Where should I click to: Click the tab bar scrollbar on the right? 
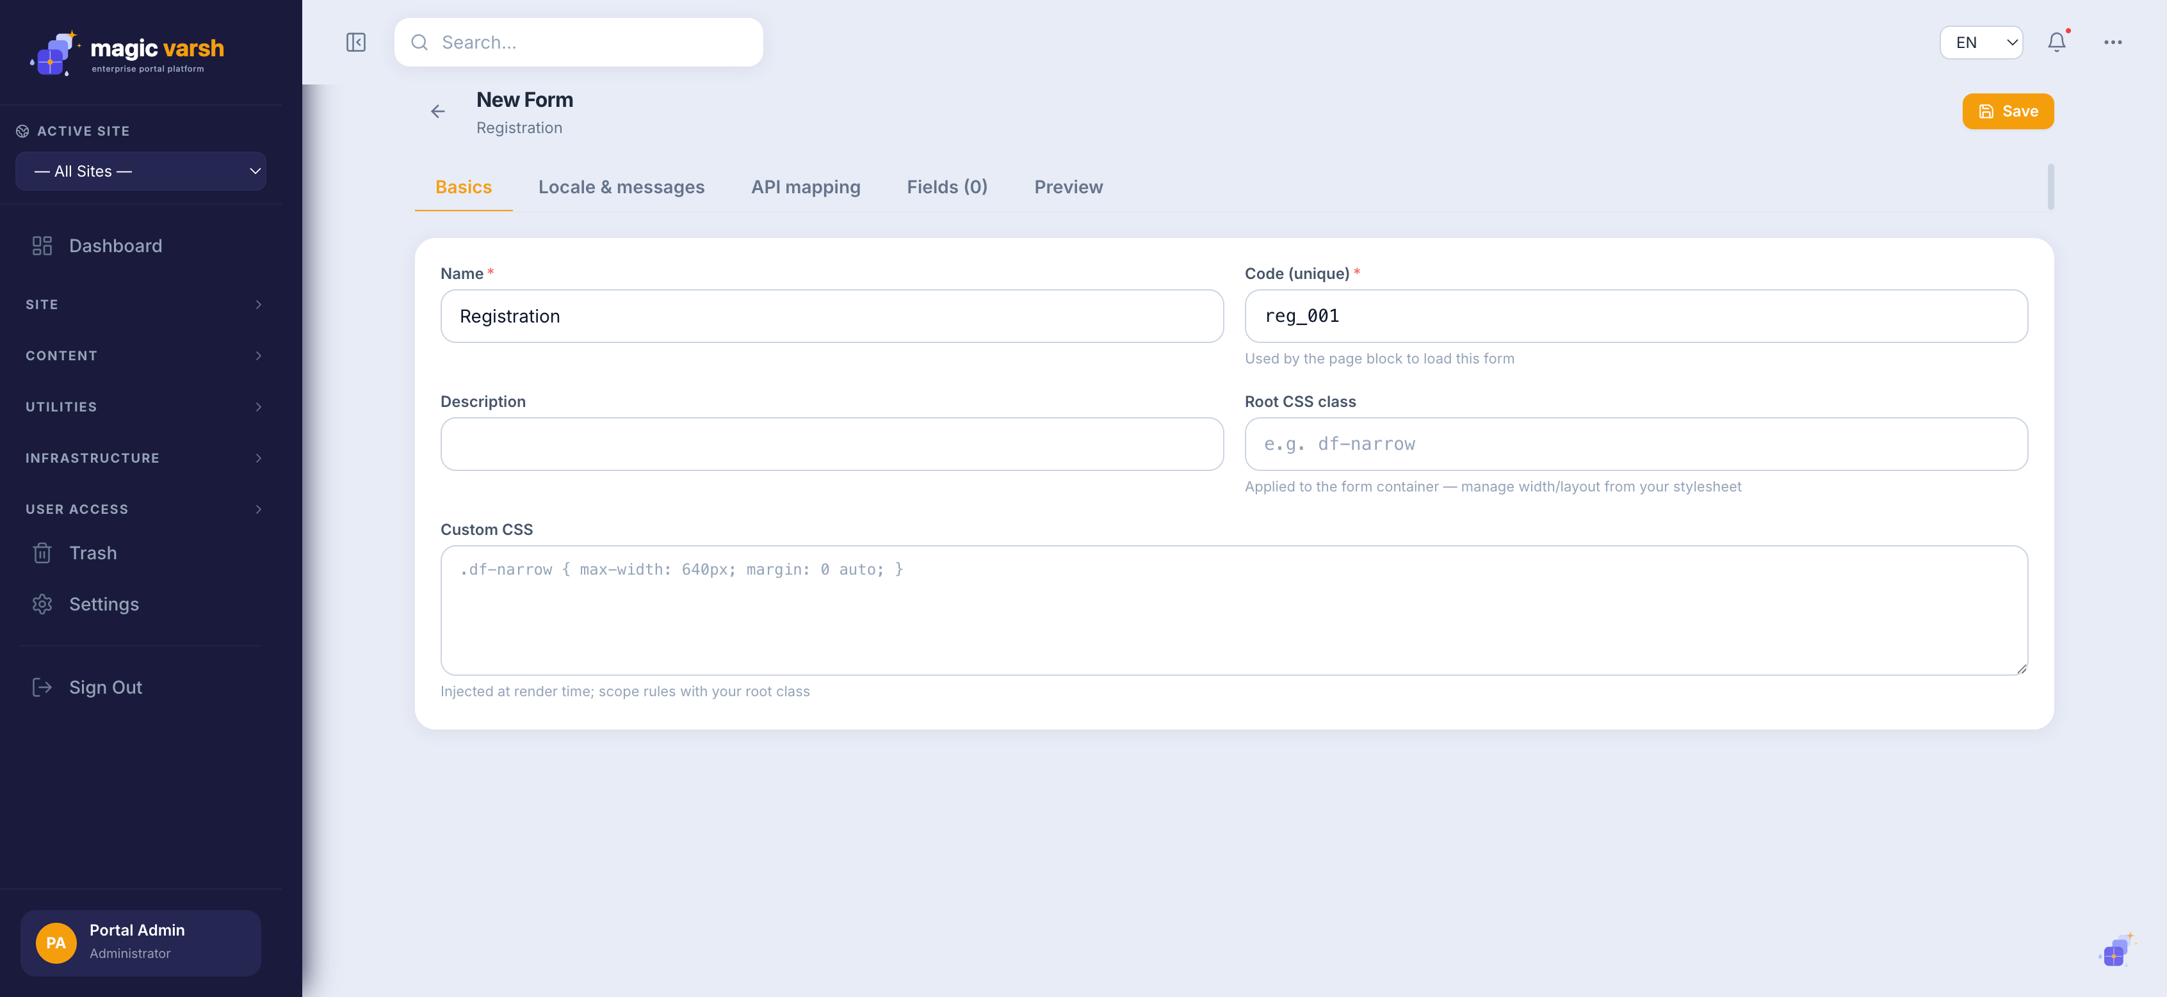[2050, 187]
